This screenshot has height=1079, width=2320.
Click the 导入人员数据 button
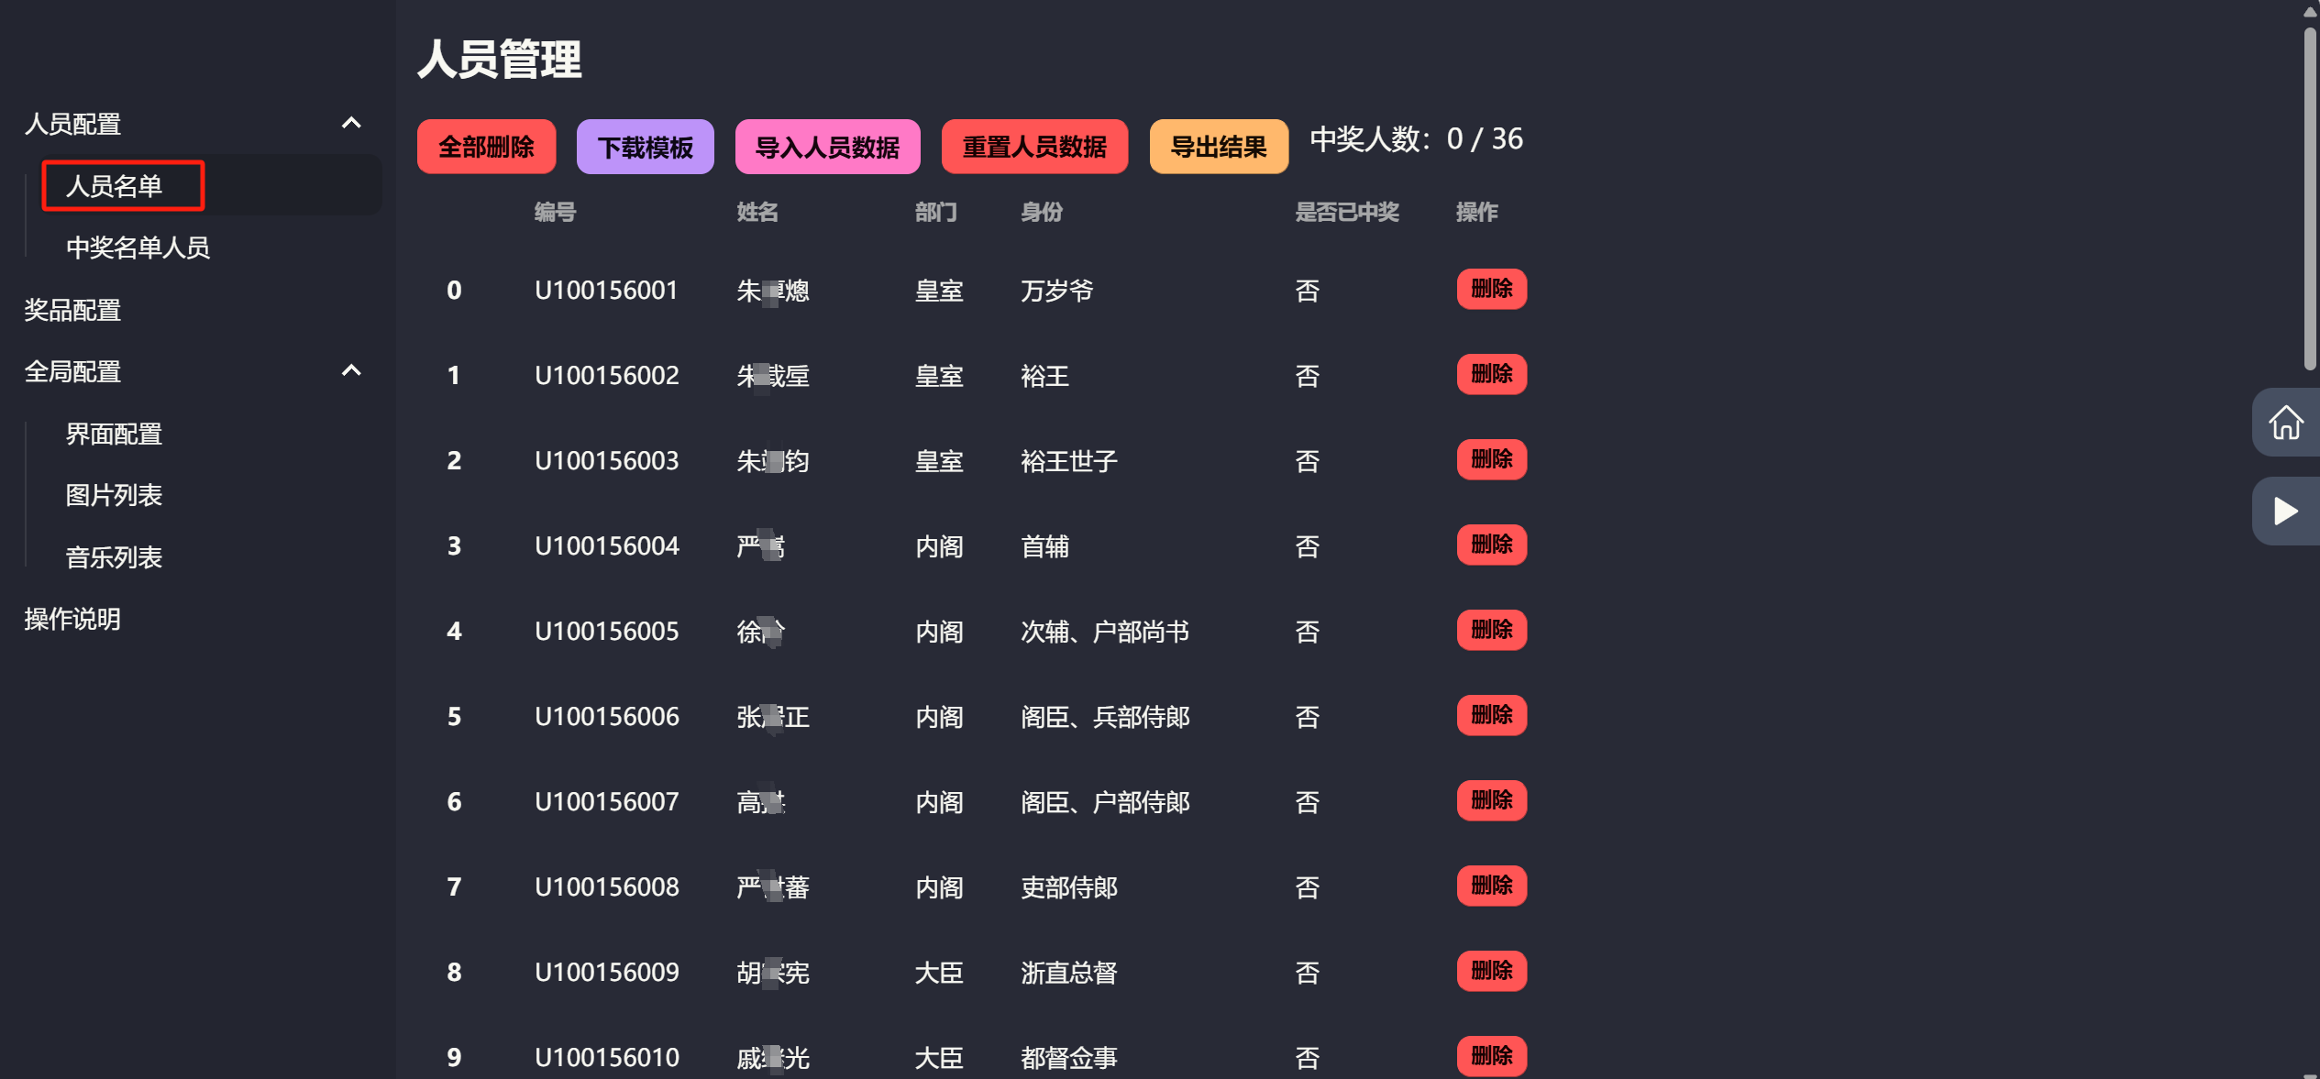(x=826, y=146)
